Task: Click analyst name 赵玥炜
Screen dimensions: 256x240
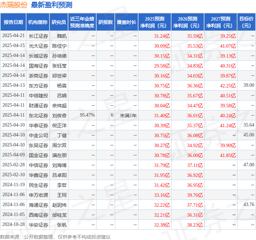Action: tap(59, 205)
